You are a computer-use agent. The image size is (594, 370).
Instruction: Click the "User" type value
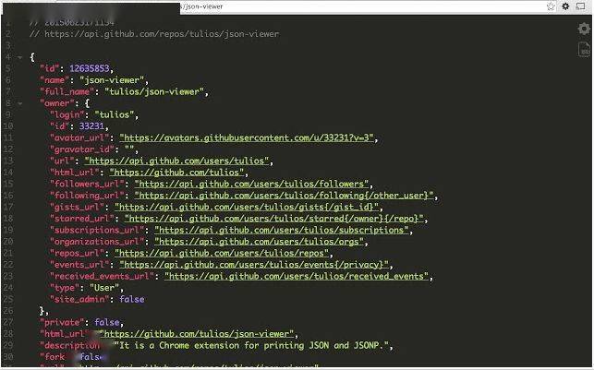[x=104, y=288]
